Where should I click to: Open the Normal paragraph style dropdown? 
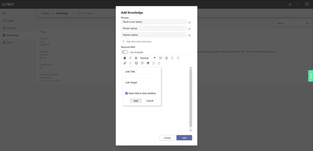pos(148,58)
